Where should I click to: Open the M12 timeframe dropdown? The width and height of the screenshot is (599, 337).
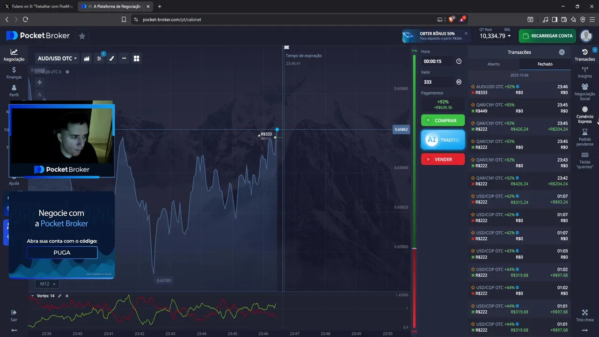click(x=48, y=284)
